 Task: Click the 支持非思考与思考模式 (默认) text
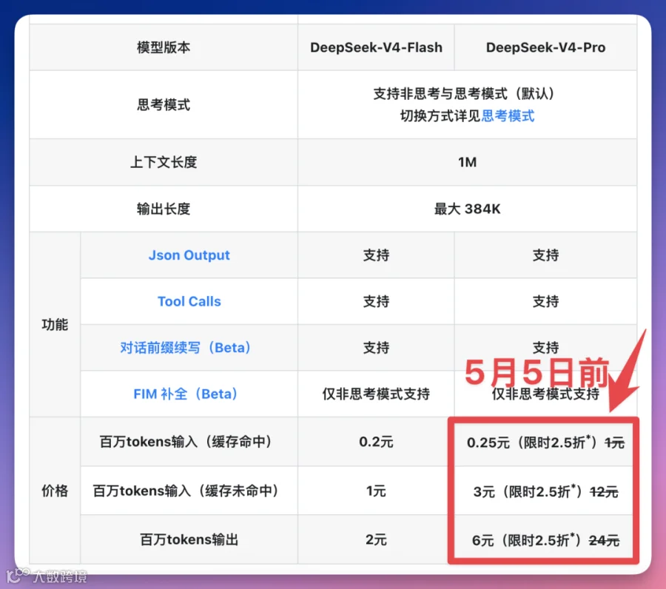click(x=464, y=93)
